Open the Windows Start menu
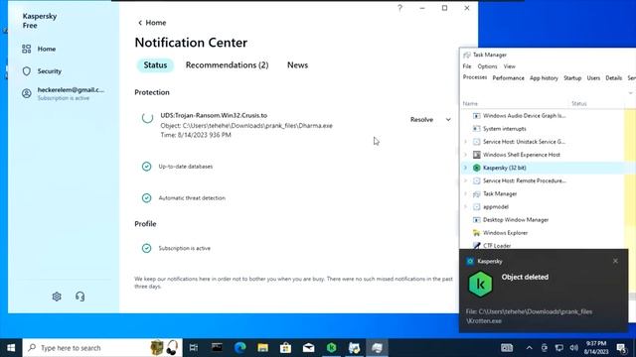Viewport: 636px width, 357px height. 11,348
